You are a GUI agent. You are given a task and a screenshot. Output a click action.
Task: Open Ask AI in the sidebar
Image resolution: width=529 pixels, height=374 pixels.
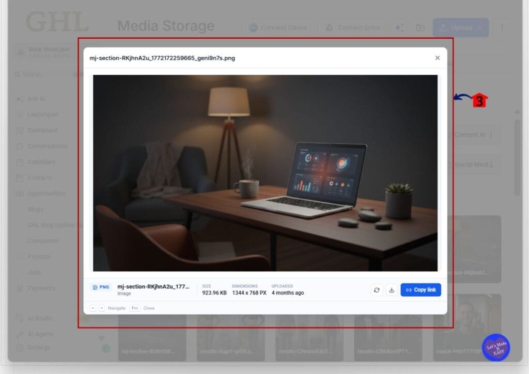coord(37,99)
